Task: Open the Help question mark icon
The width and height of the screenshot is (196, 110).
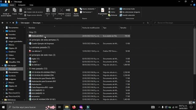Action: pos(194,5)
